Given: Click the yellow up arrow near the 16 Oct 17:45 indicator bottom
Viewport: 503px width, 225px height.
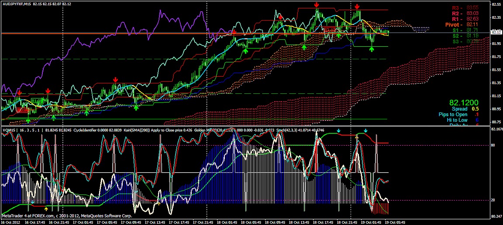Looking at the screenshot, I should tap(46, 209).
